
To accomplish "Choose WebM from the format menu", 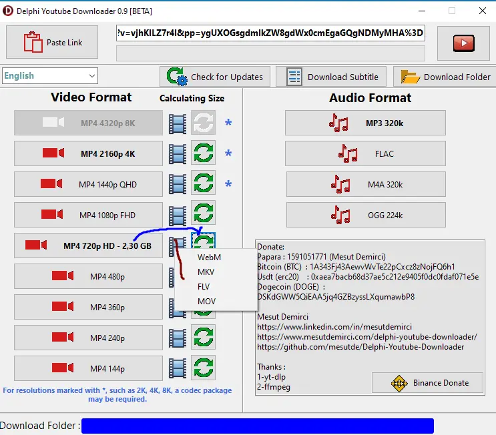I will click(x=216, y=258).
